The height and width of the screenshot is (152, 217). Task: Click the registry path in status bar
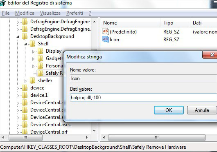93,147
